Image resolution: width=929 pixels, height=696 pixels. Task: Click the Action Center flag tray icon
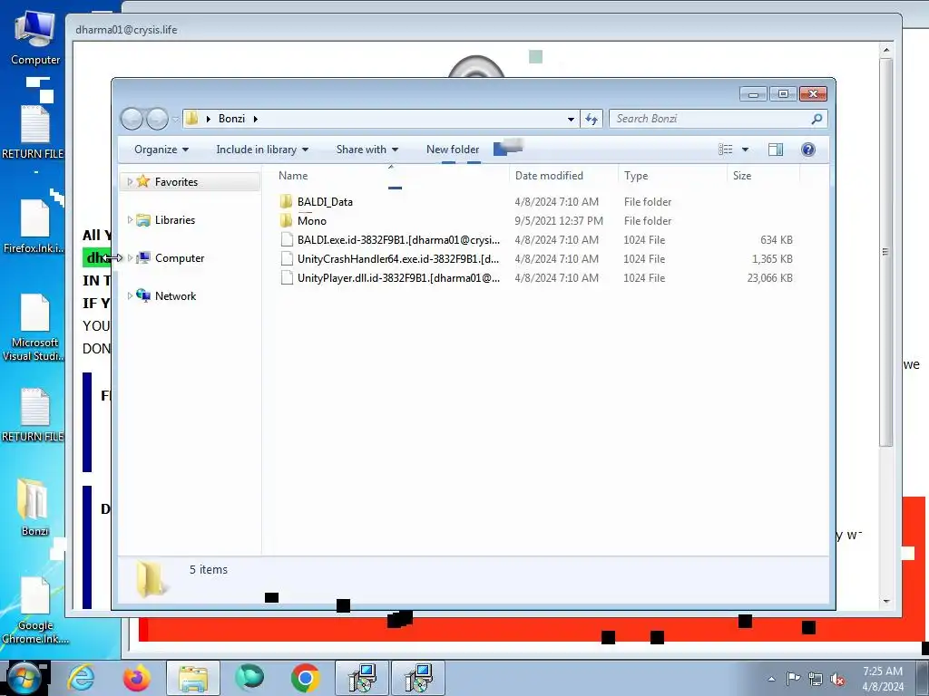click(793, 679)
